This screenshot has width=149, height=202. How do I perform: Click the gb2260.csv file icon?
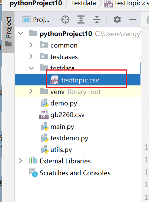[44, 114]
